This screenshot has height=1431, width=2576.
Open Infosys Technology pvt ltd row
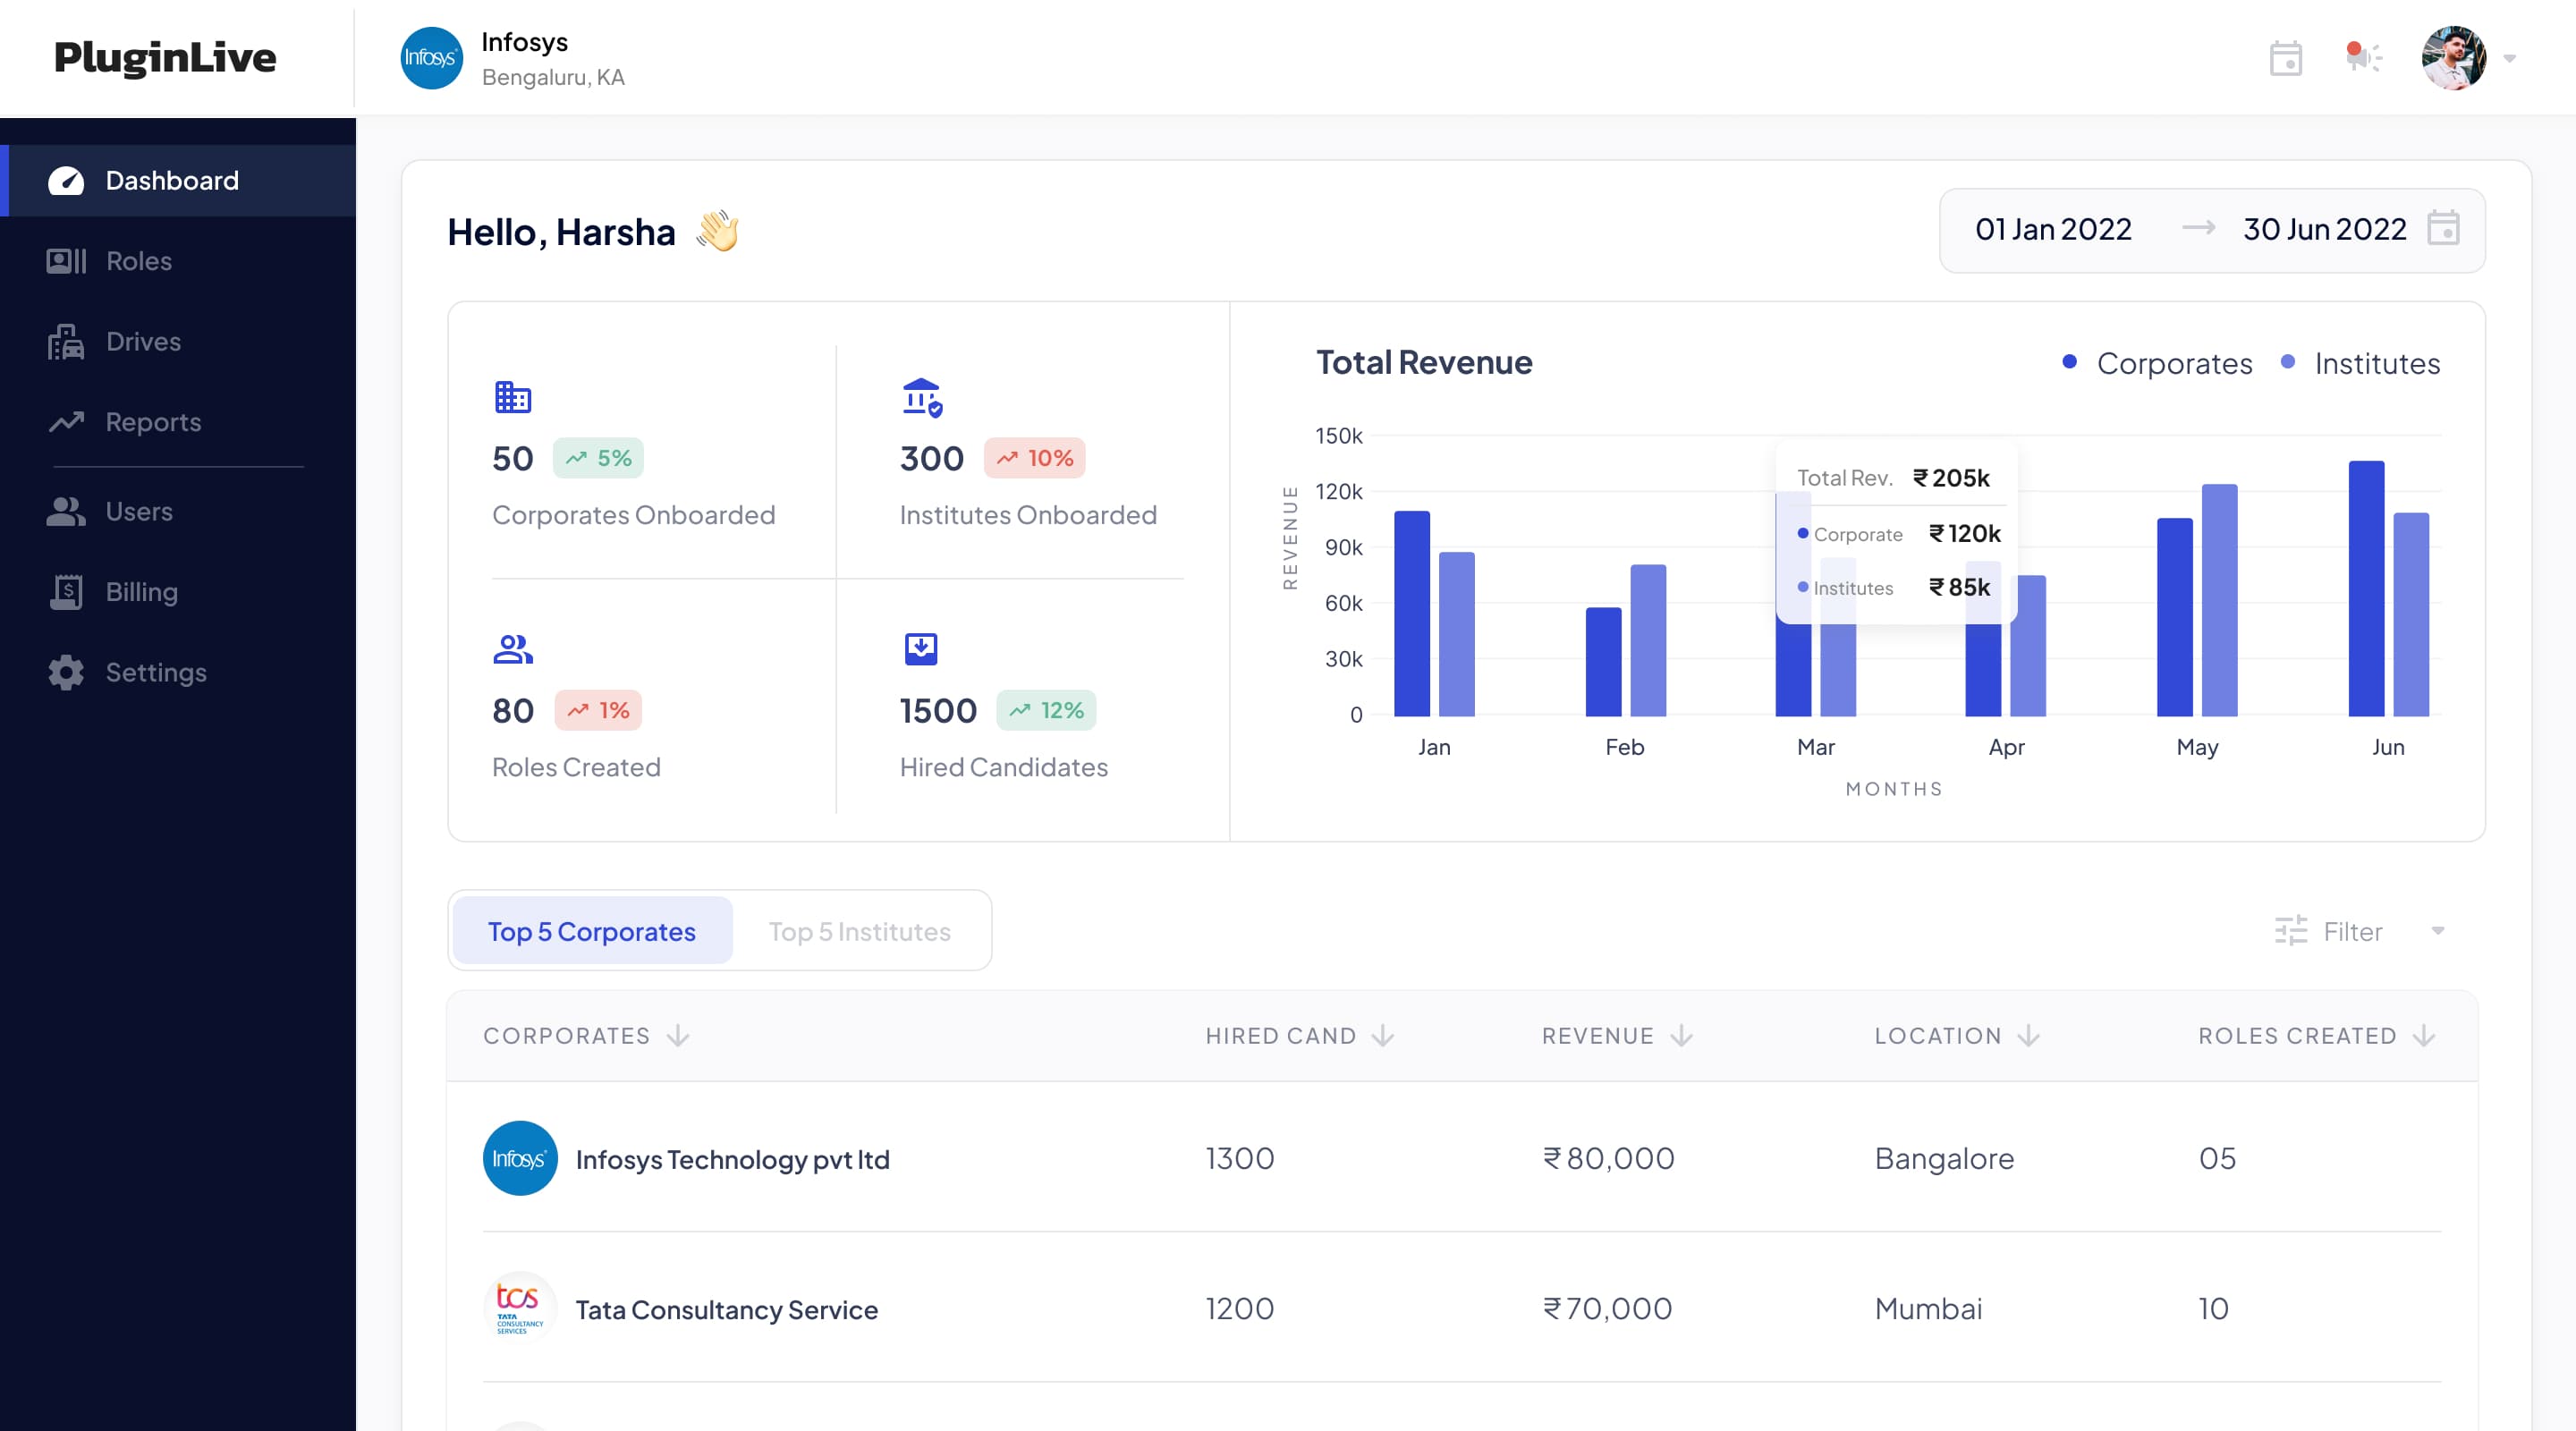[x=732, y=1159]
